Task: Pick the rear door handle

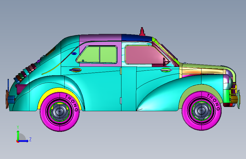Action: [75, 70]
